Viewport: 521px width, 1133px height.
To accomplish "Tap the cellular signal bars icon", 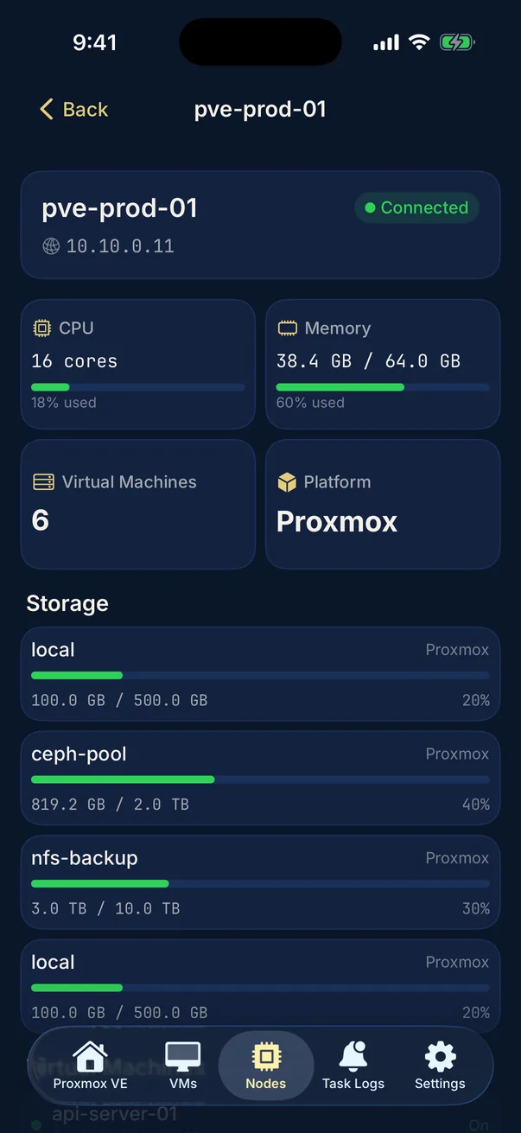I will point(386,42).
